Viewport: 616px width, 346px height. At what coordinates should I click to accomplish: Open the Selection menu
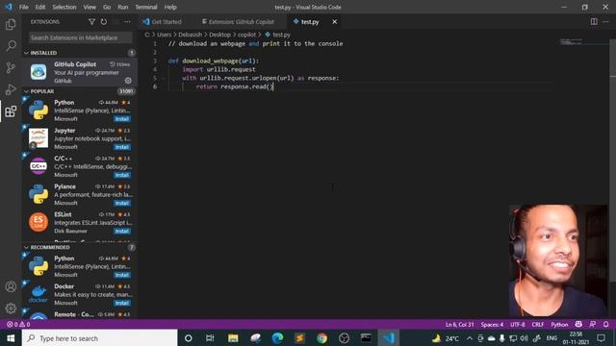[64, 7]
